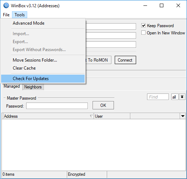The height and width of the screenshot is (179, 187).
Task: Click the first connection input field
Action: pos(111,26)
